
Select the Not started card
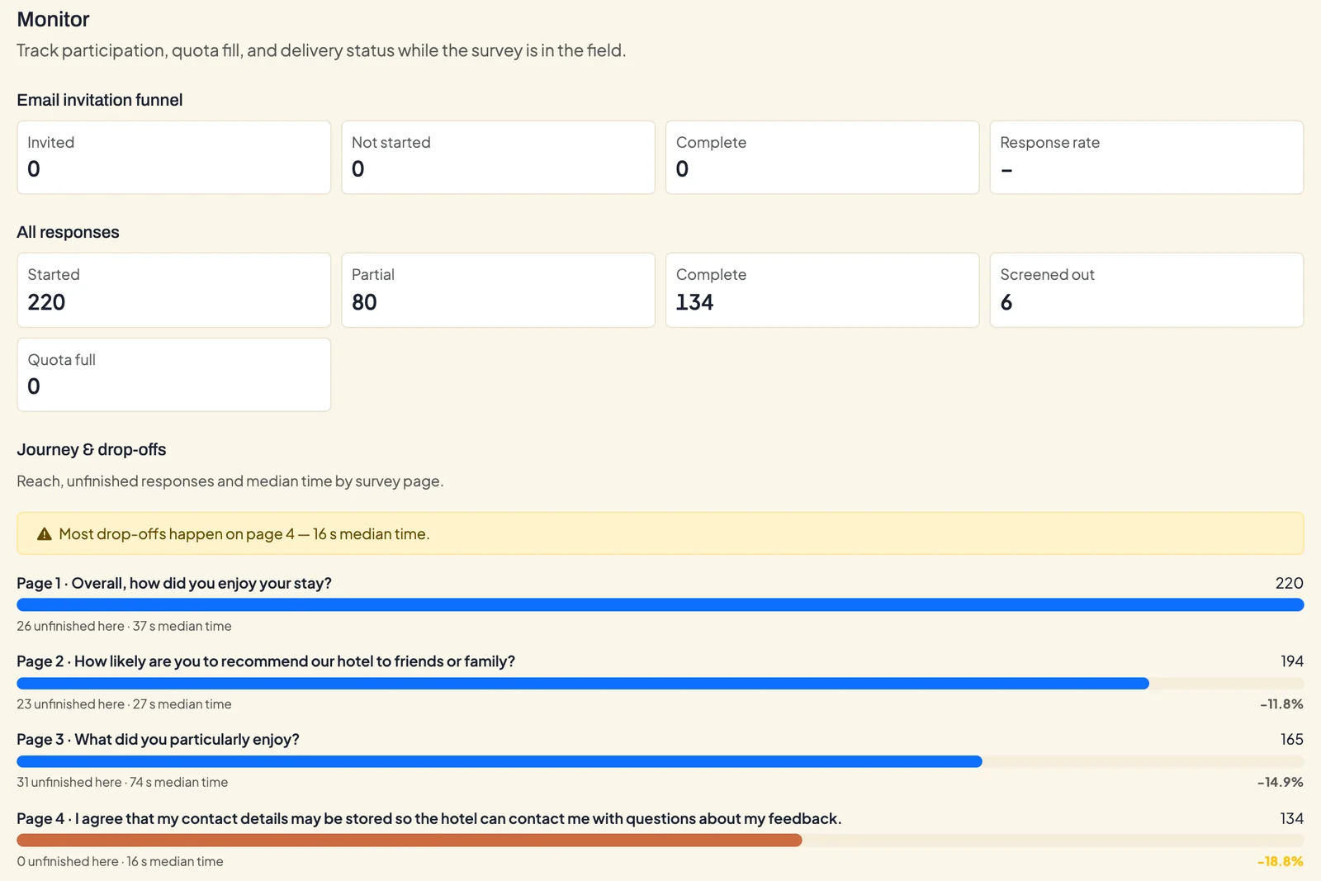(x=498, y=158)
